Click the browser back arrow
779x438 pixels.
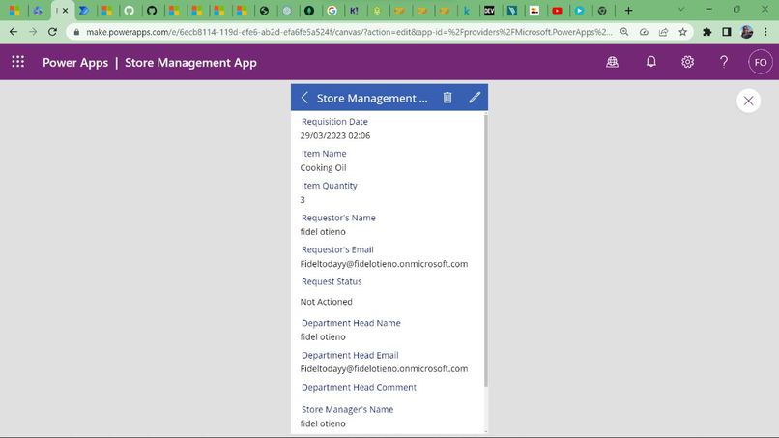(x=14, y=32)
